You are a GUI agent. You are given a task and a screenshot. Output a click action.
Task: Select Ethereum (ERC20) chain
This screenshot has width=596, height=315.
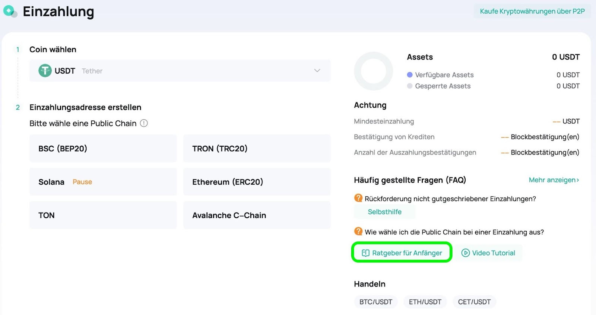257,182
